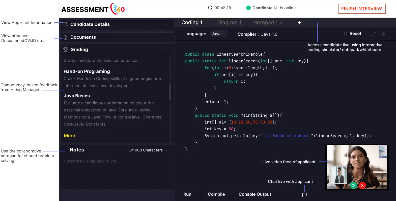Expand the Candidate Details section

[167, 25]
